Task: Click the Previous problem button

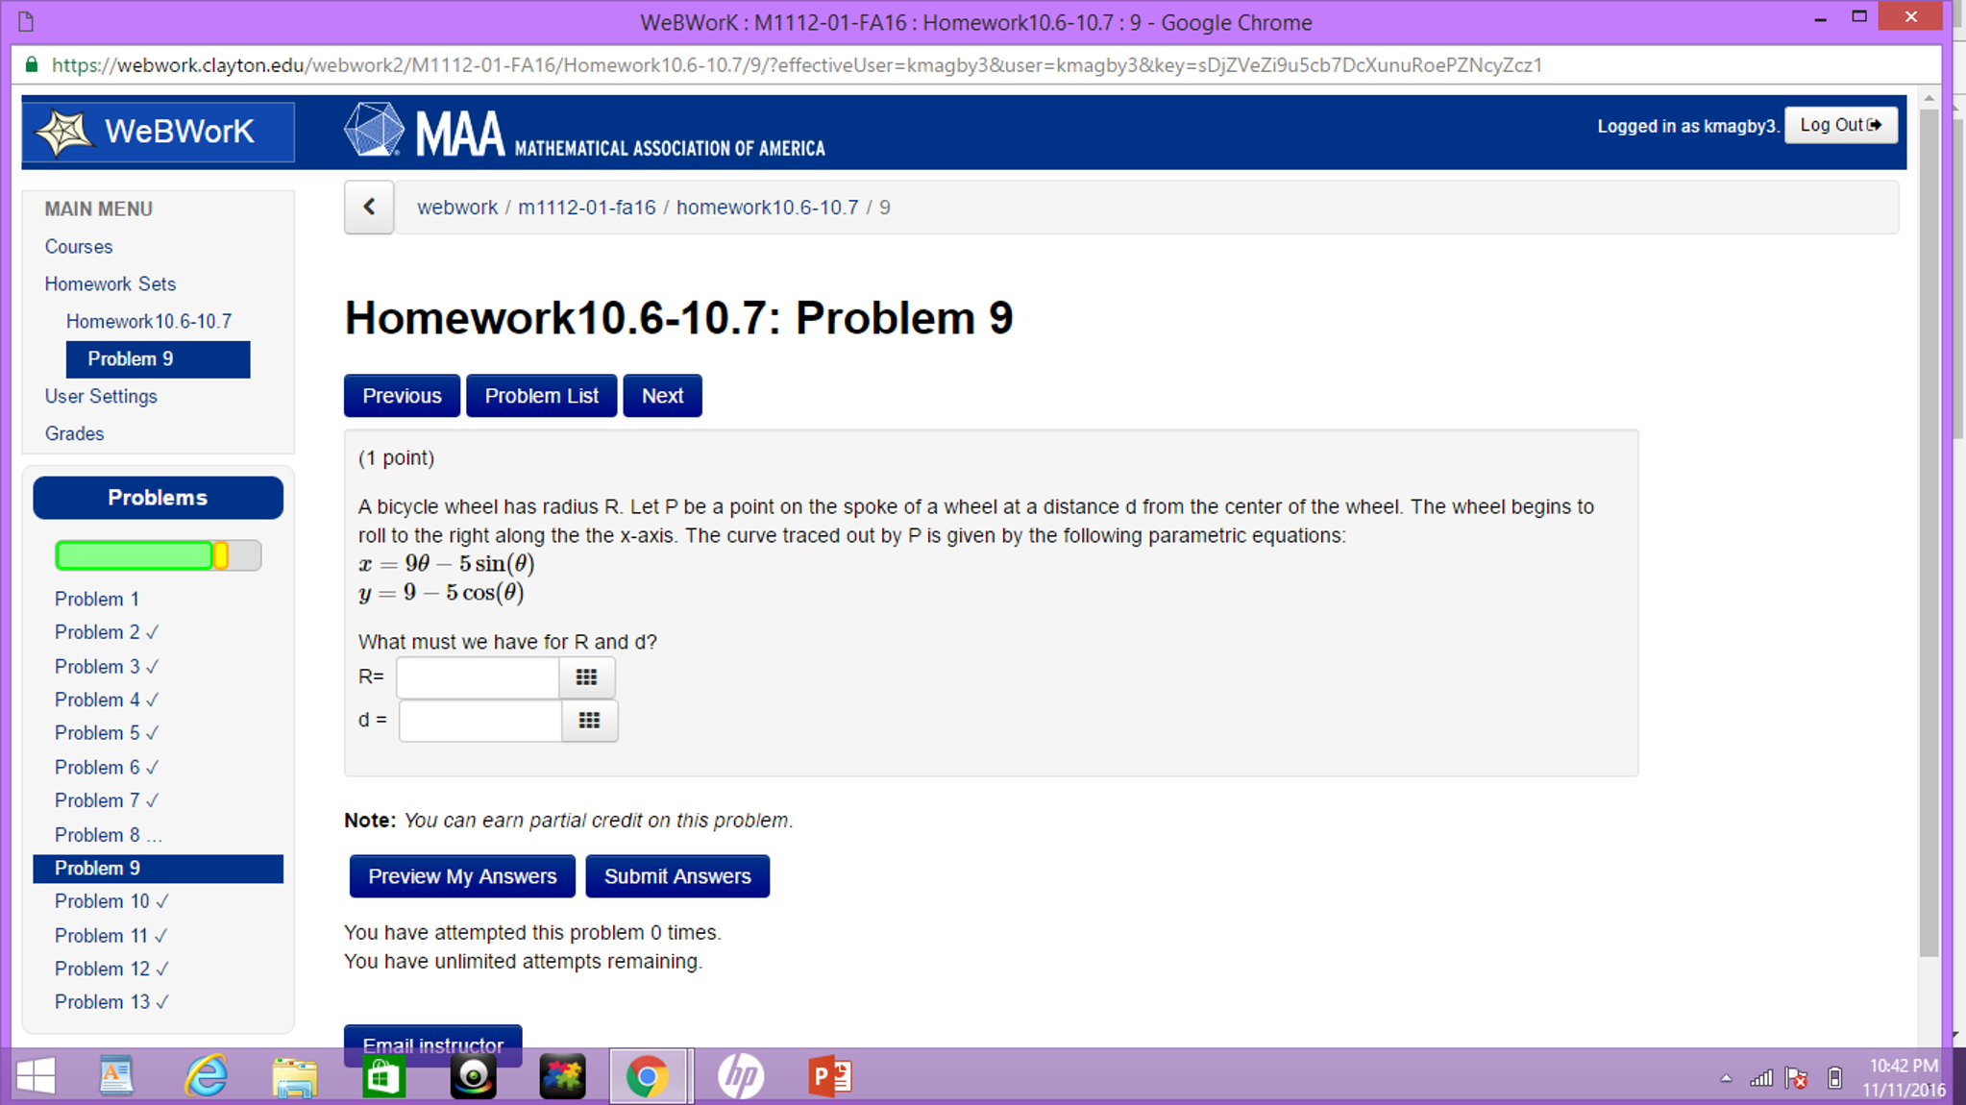Action: click(x=403, y=396)
